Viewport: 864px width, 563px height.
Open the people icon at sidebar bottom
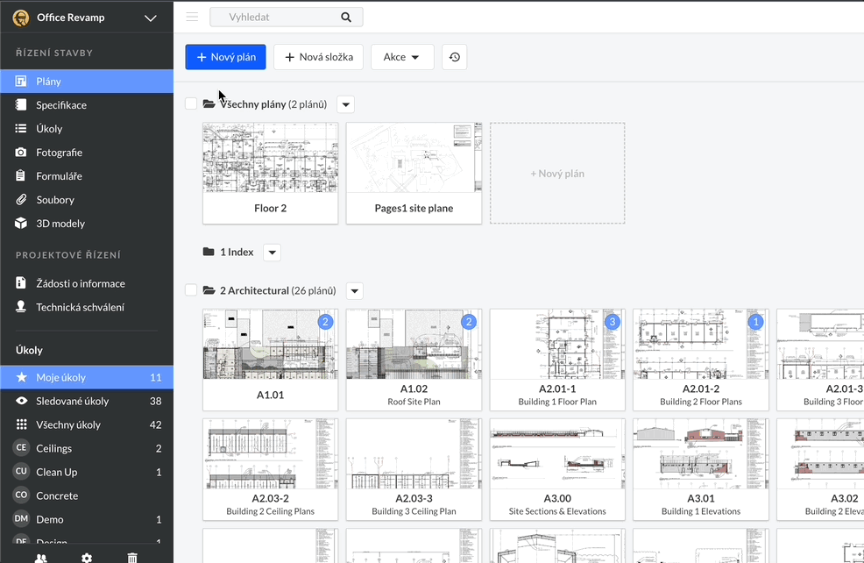[x=41, y=557]
